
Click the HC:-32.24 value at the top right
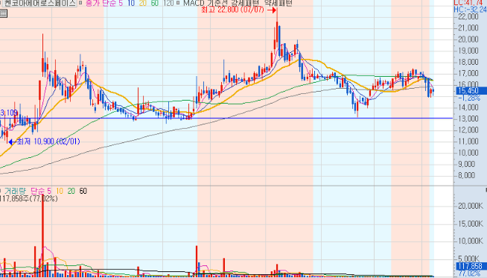[470, 10]
